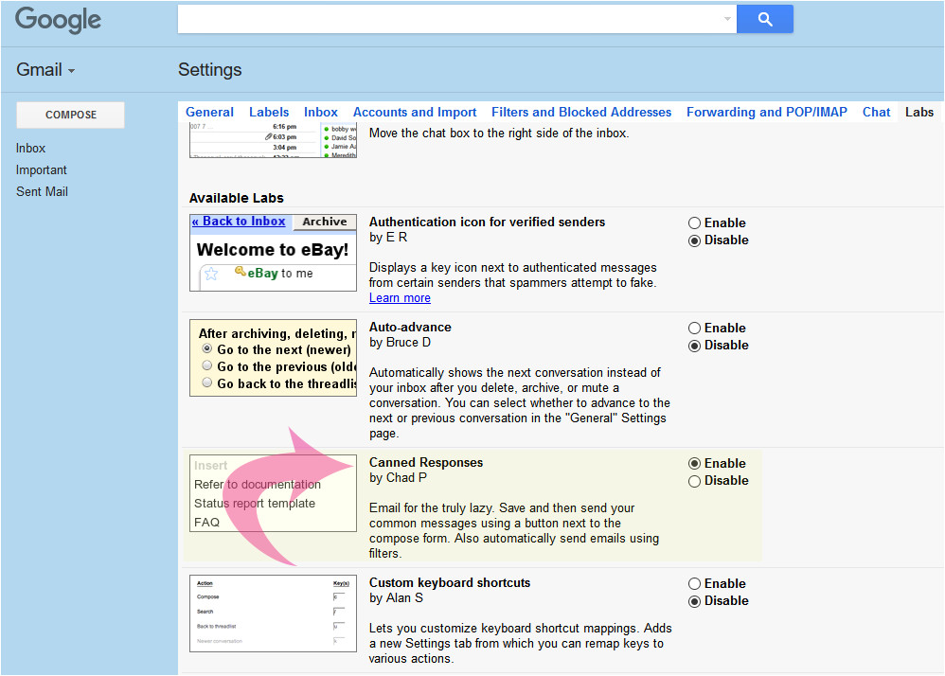
Task: Open Sent Mail folder
Action: [42, 191]
